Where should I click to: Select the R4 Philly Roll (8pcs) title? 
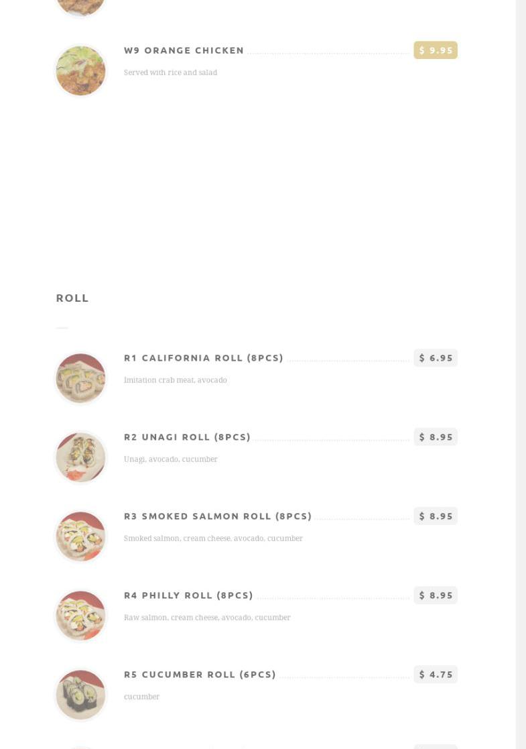click(x=188, y=595)
